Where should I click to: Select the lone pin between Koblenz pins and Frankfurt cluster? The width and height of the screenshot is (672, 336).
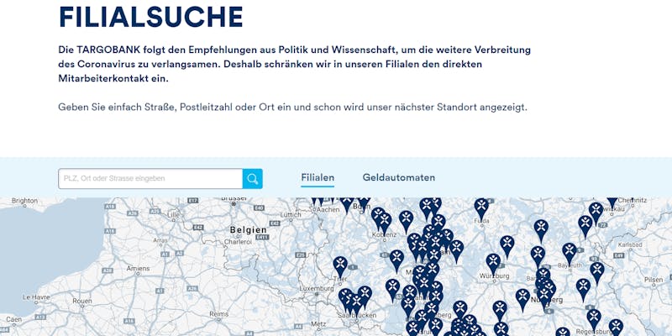click(x=406, y=221)
